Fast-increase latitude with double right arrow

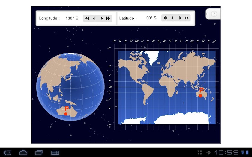pos(186,18)
